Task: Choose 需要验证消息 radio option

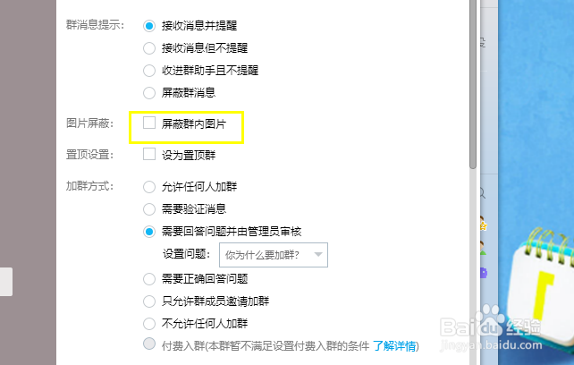Action: click(149, 209)
